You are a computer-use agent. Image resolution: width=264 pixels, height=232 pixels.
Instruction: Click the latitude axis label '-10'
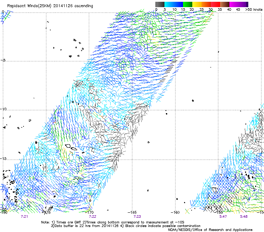[3, 109]
